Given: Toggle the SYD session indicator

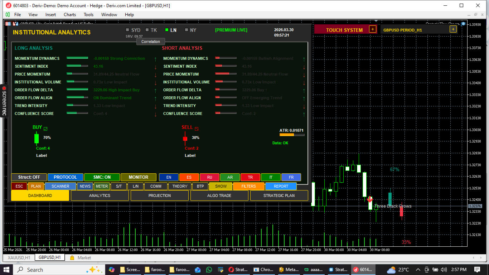Looking at the screenshot, I should (x=128, y=30).
